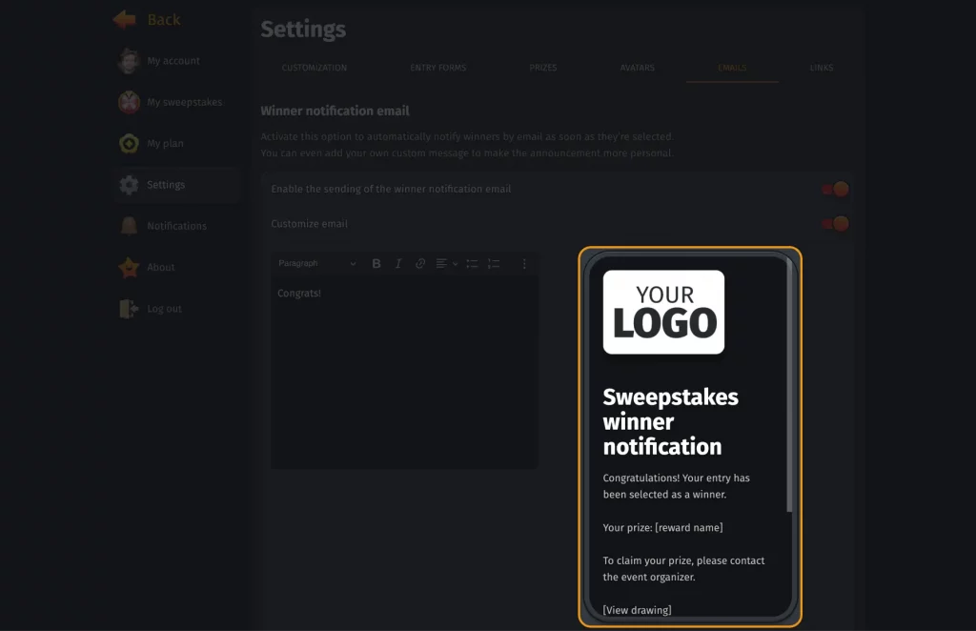This screenshot has height=631, width=976.
Task: Toggle sending of winner notification email
Action: pos(835,190)
